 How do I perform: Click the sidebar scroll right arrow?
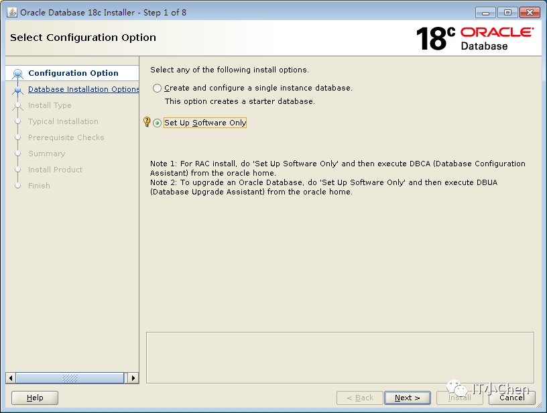[133, 377]
